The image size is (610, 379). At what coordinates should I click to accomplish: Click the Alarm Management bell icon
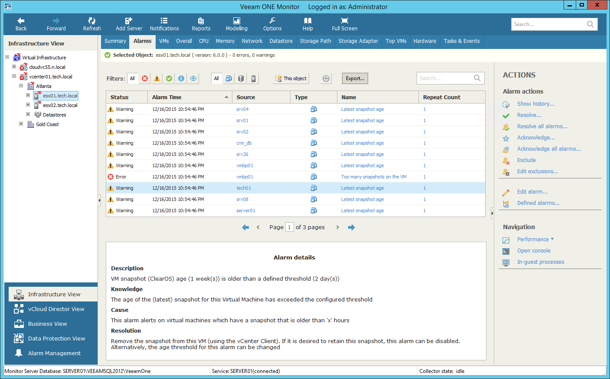pos(19,353)
